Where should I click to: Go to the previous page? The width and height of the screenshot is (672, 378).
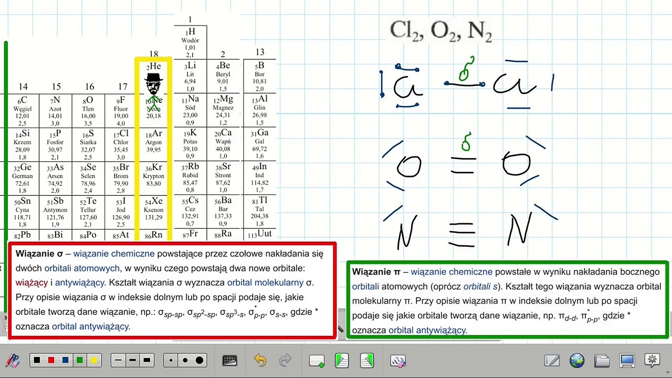coord(342,361)
